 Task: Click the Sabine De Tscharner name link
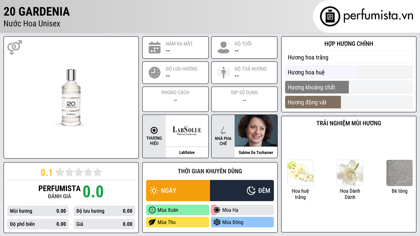(256, 152)
